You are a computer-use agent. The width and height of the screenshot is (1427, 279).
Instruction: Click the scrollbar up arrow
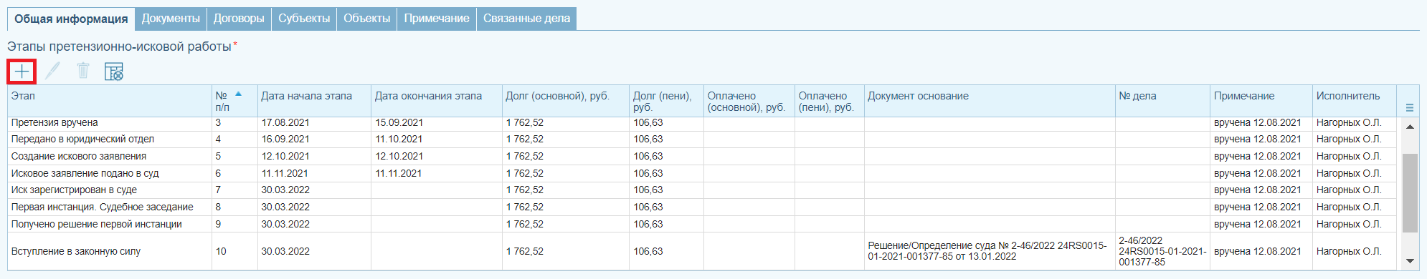point(1410,127)
